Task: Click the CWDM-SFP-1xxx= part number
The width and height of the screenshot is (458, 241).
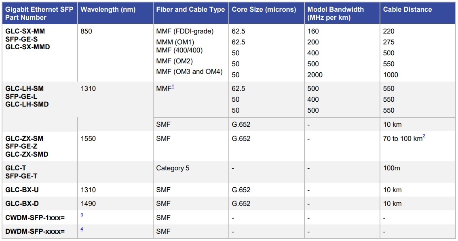Action: coord(35,218)
